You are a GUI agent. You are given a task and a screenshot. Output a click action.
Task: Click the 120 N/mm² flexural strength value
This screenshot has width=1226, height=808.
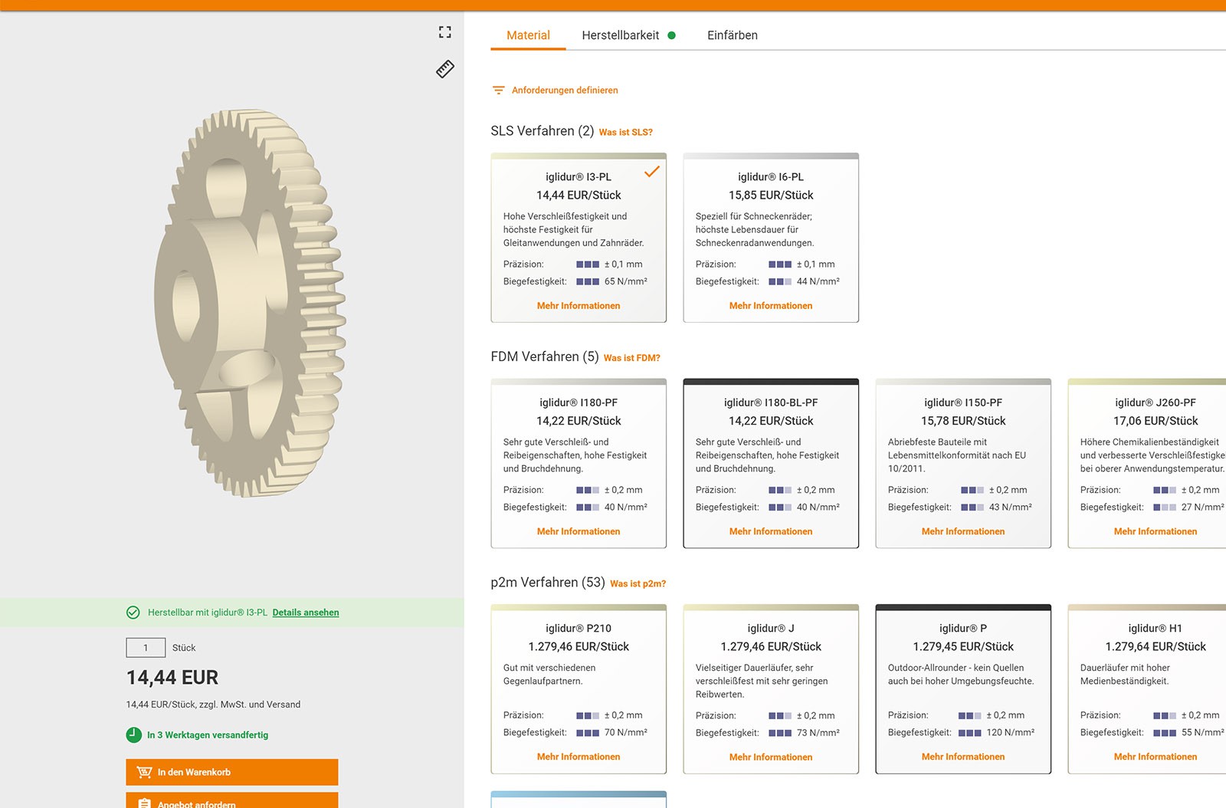click(1011, 733)
